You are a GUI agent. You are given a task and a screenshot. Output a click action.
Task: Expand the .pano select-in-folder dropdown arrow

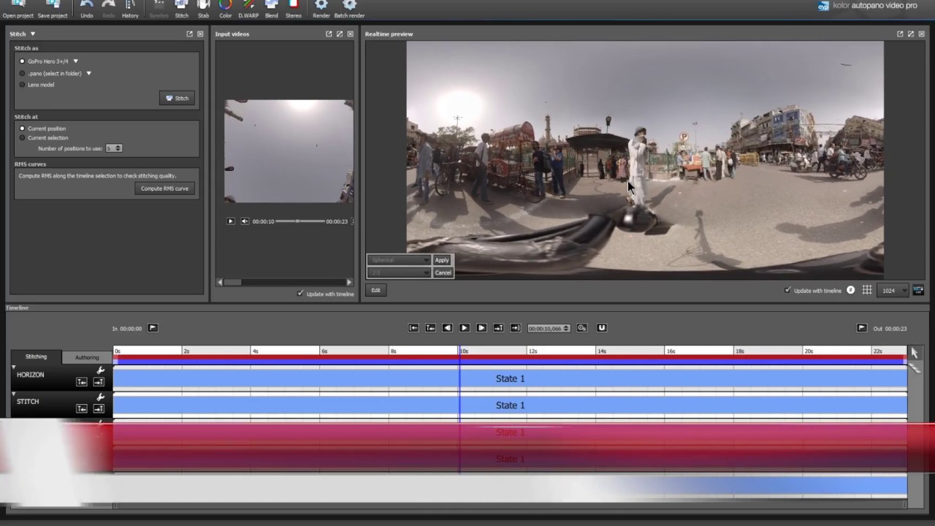[x=88, y=73]
